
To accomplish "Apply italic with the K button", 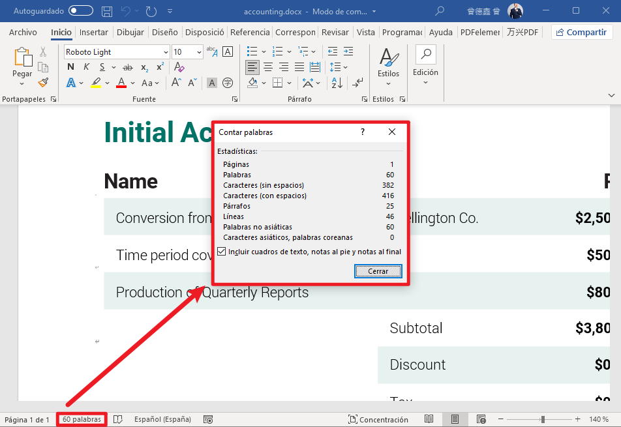I will [x=86, y=67].
